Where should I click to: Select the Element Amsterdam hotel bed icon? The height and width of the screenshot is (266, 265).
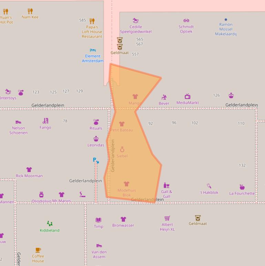tap(93, 50)
